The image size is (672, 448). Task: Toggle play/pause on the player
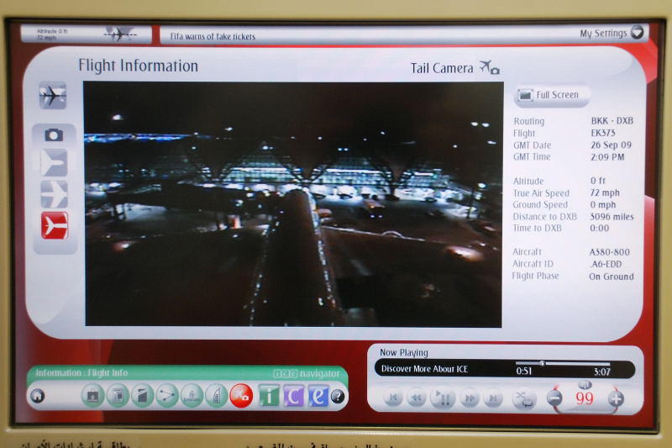[443, 398]
